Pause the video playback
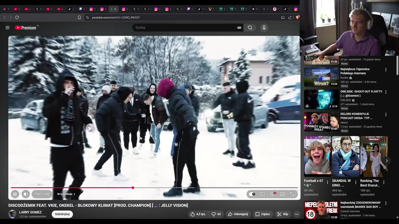The image size is (399, 224). click(x=15, y=194)
